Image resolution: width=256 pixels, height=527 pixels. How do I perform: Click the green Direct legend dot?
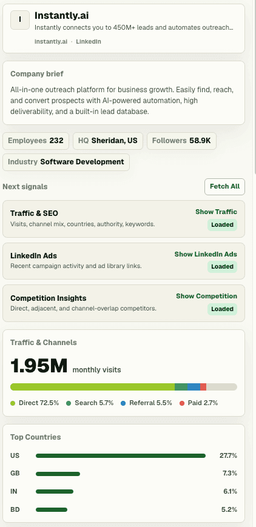pyautogui.click(x=13, y=403)
